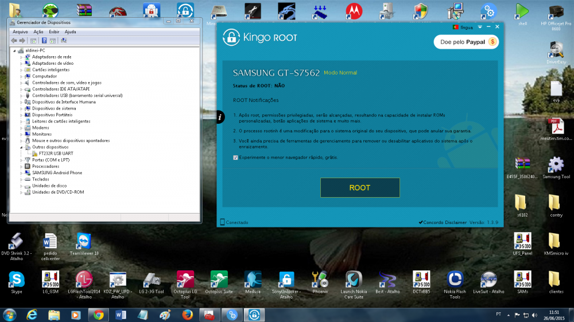Click Kingo Root taskbar button
The width and height of the screenshot is (574, 322).
click(254, 315)
